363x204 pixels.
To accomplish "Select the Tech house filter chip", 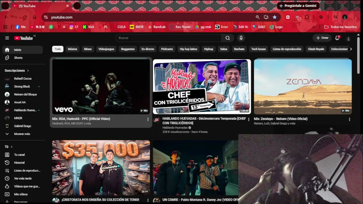I will tap(258, 49).
